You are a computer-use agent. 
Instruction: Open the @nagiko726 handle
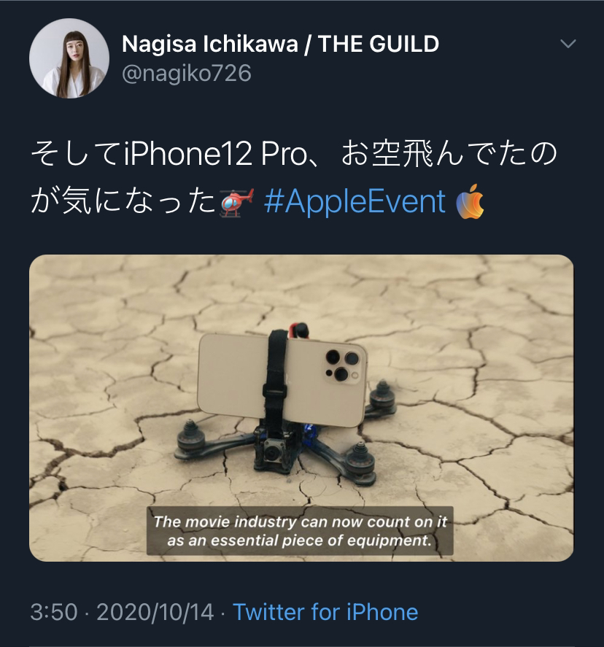(x=187, y=74)
